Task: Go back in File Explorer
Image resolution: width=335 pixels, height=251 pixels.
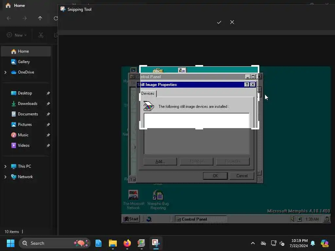Action: (x=9, y=18)
